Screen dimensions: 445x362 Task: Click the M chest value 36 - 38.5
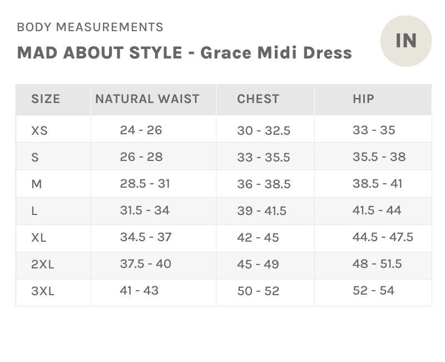point(264,184)
